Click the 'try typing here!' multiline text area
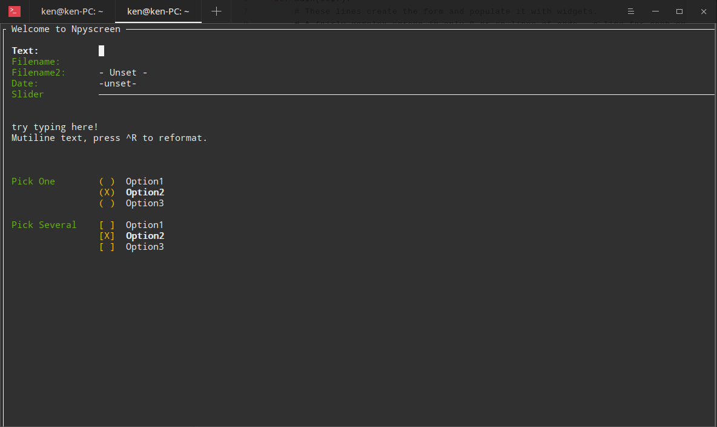The height and width of the screenshot is (427, 717). 55,127
